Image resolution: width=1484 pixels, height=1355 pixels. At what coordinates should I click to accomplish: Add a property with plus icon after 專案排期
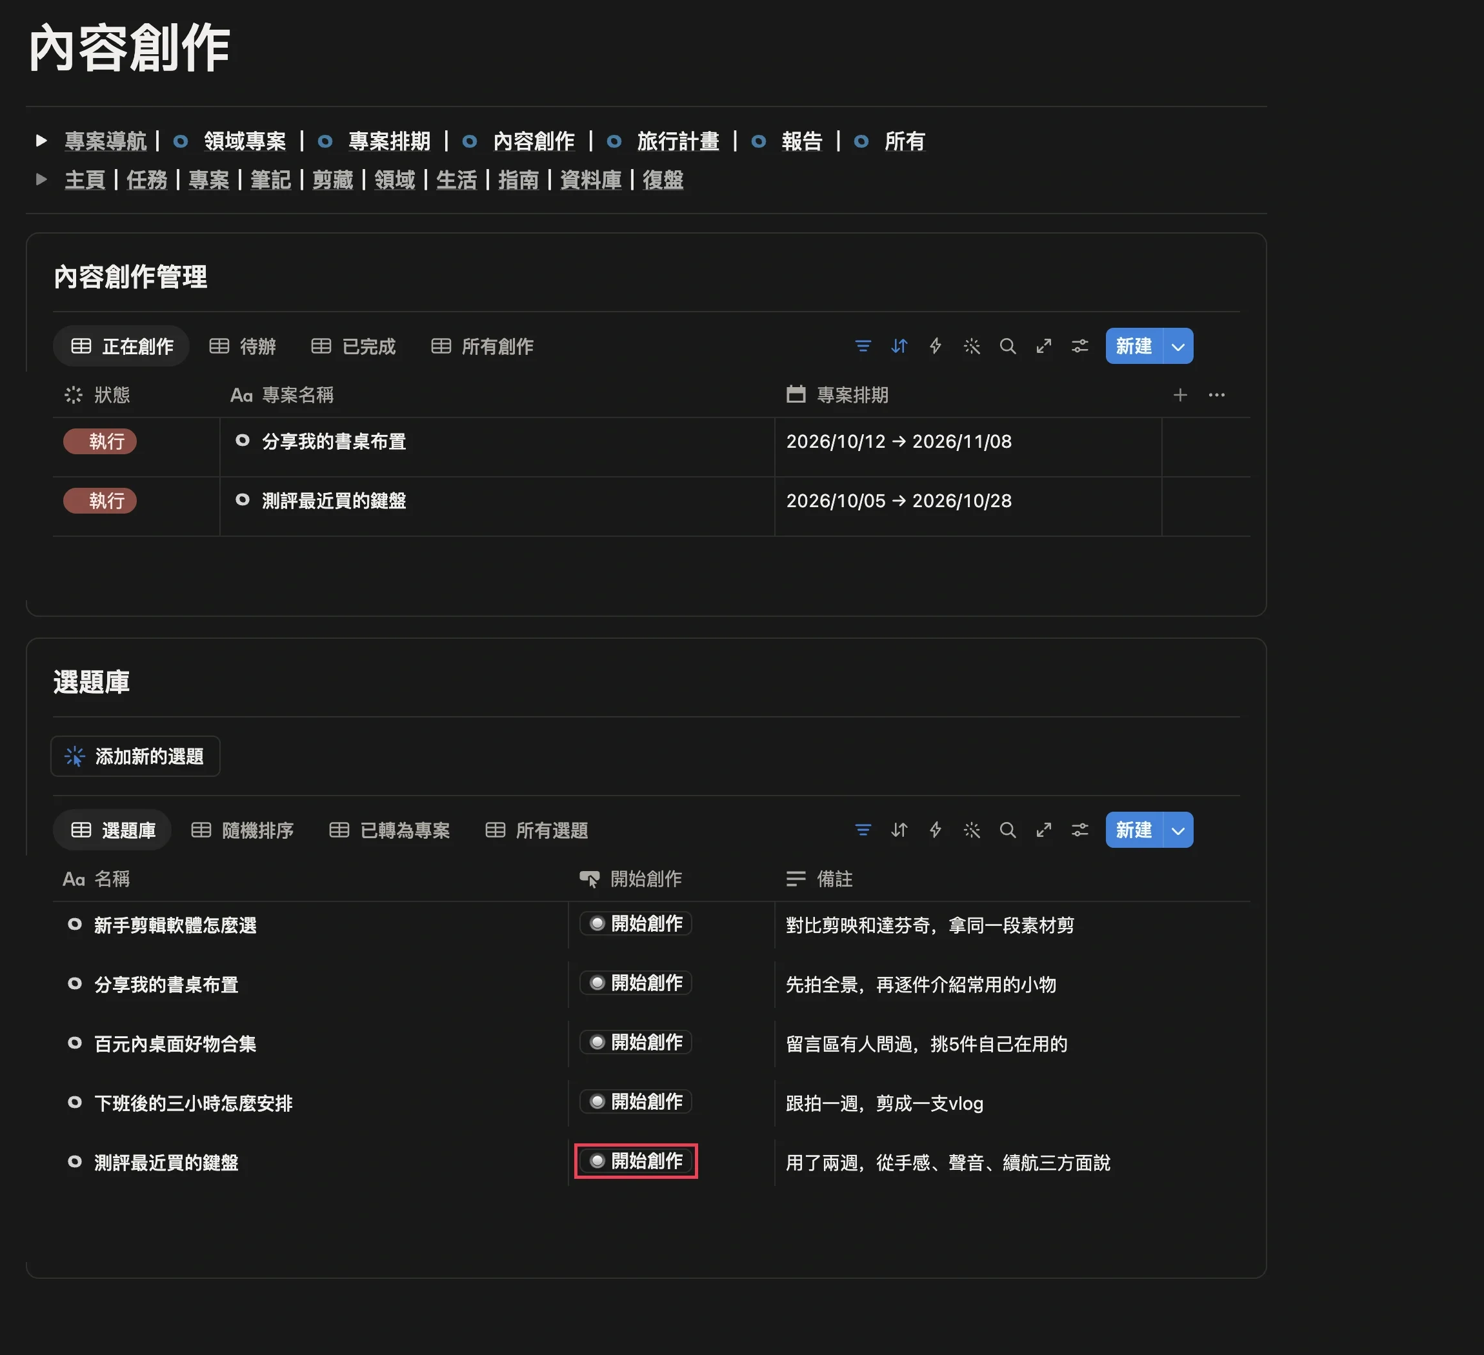(1180, 396)
